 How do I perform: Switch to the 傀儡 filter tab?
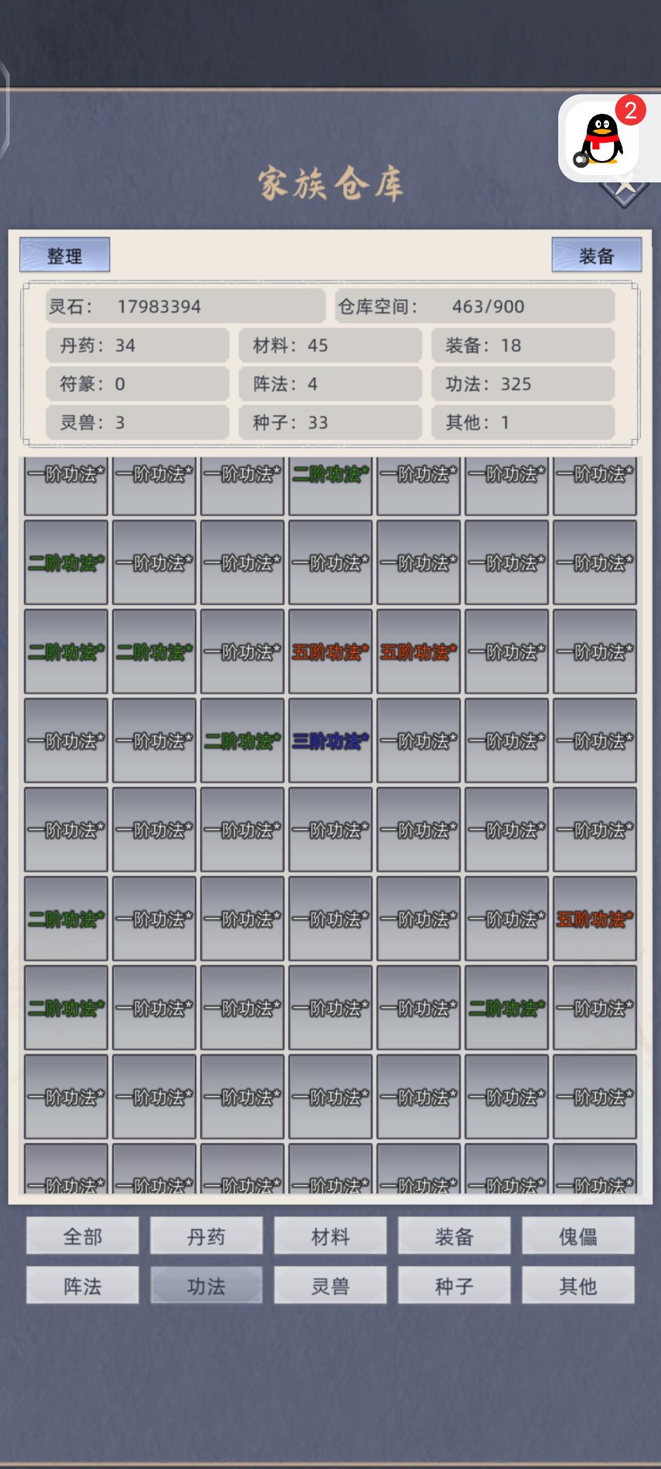pyautogui.click(x=578, y=1236)
